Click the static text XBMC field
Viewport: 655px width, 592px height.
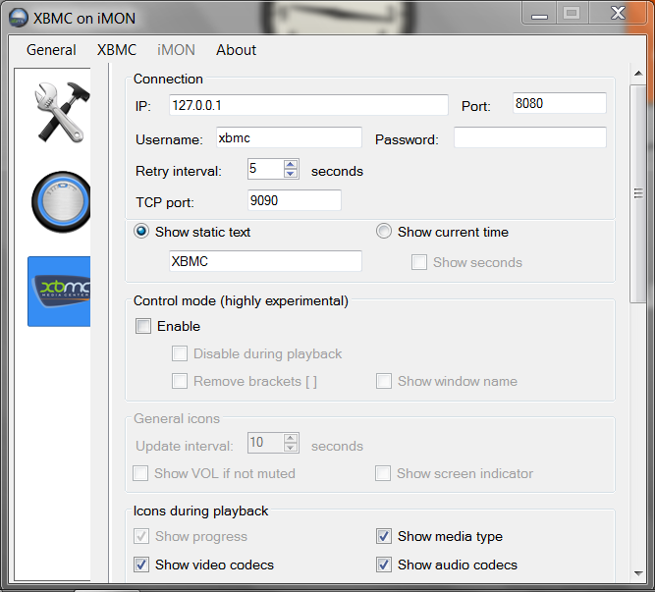pyautogui.click(x=265, y=261)
